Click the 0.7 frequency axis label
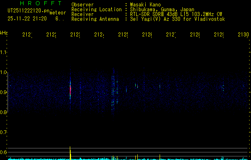Screen dimensions: 251x160 3,132
